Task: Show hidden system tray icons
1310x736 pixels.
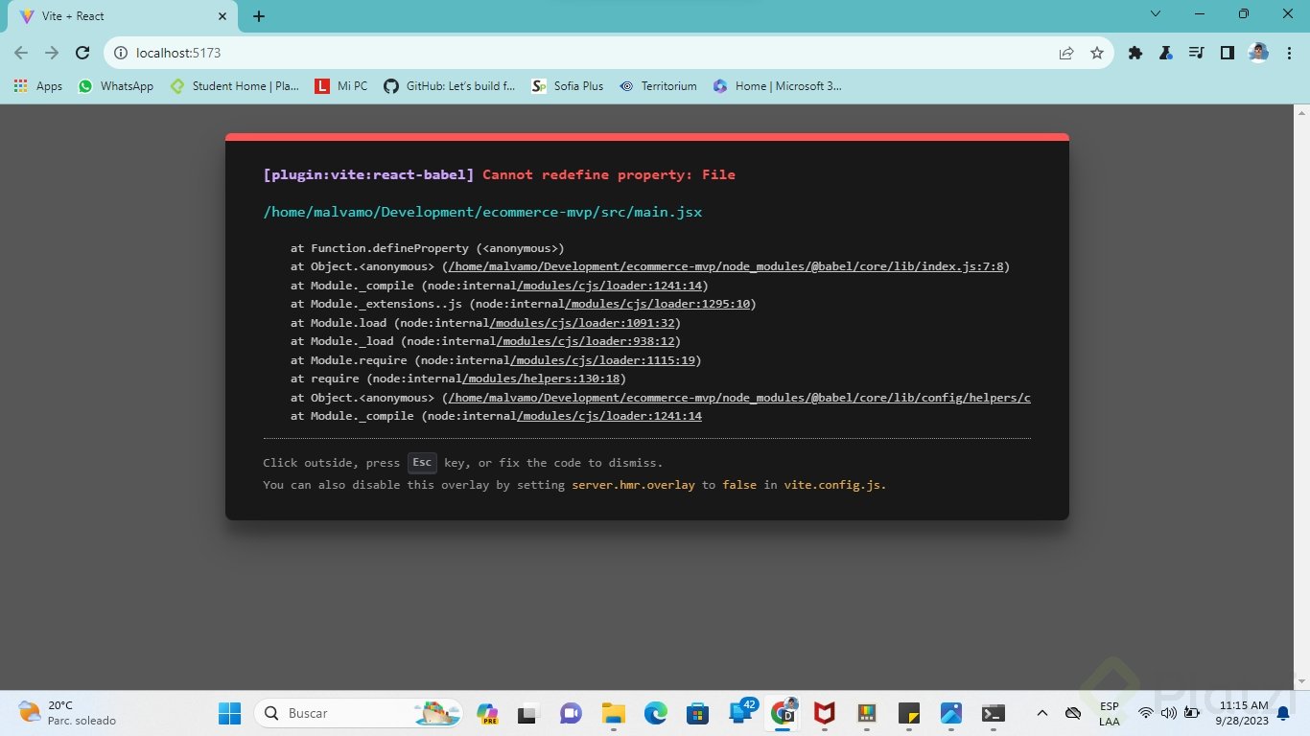Action: (x=1042, y=713)
